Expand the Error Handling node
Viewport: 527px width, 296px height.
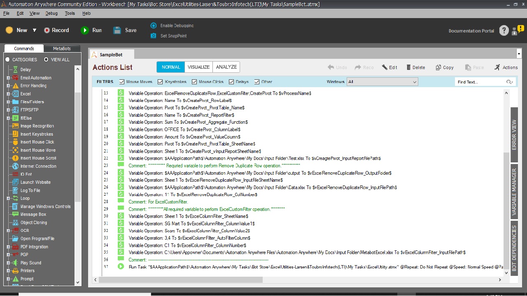pos(8,86)
